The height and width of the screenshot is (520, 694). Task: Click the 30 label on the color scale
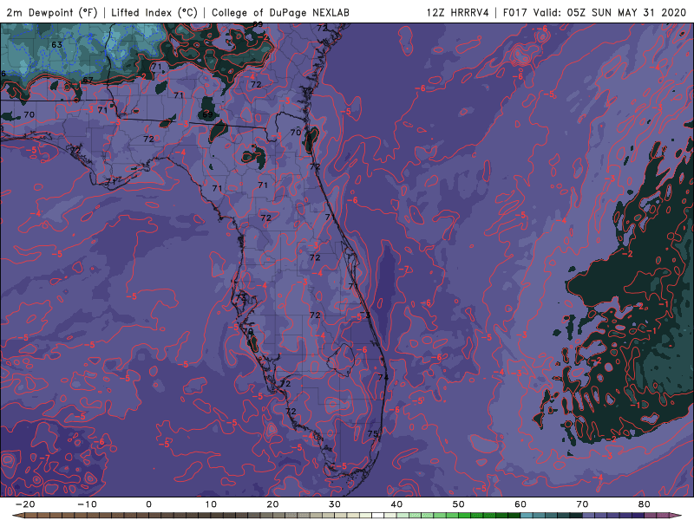tap(335, 504)
